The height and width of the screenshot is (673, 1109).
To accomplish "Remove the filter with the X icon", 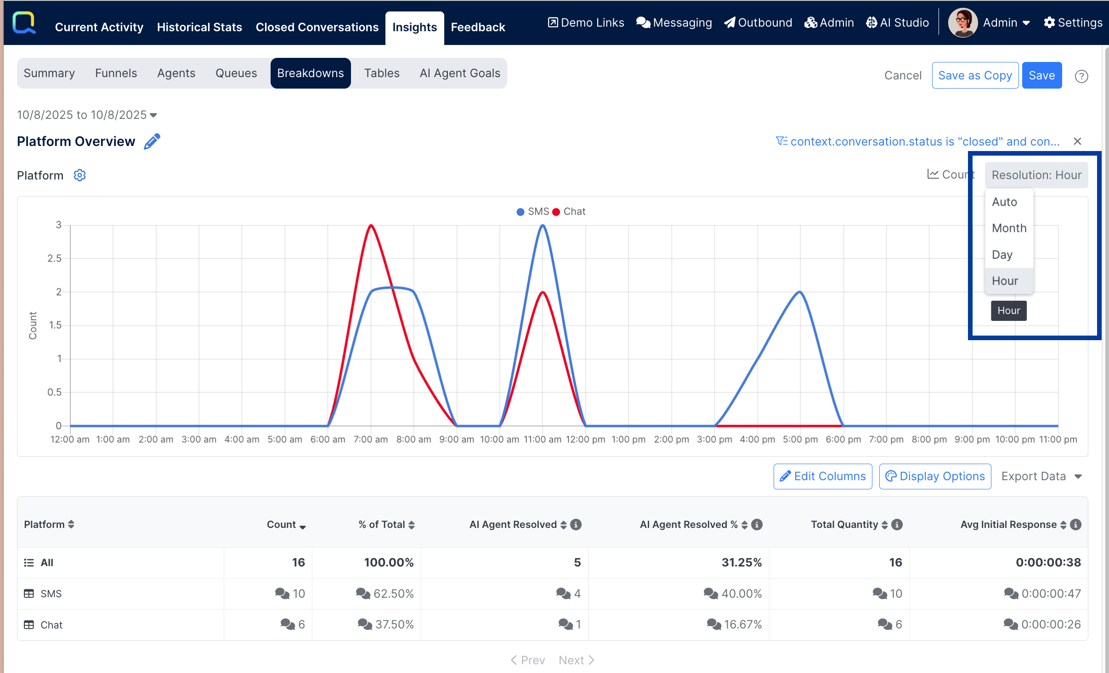I will click(1077, 141).
